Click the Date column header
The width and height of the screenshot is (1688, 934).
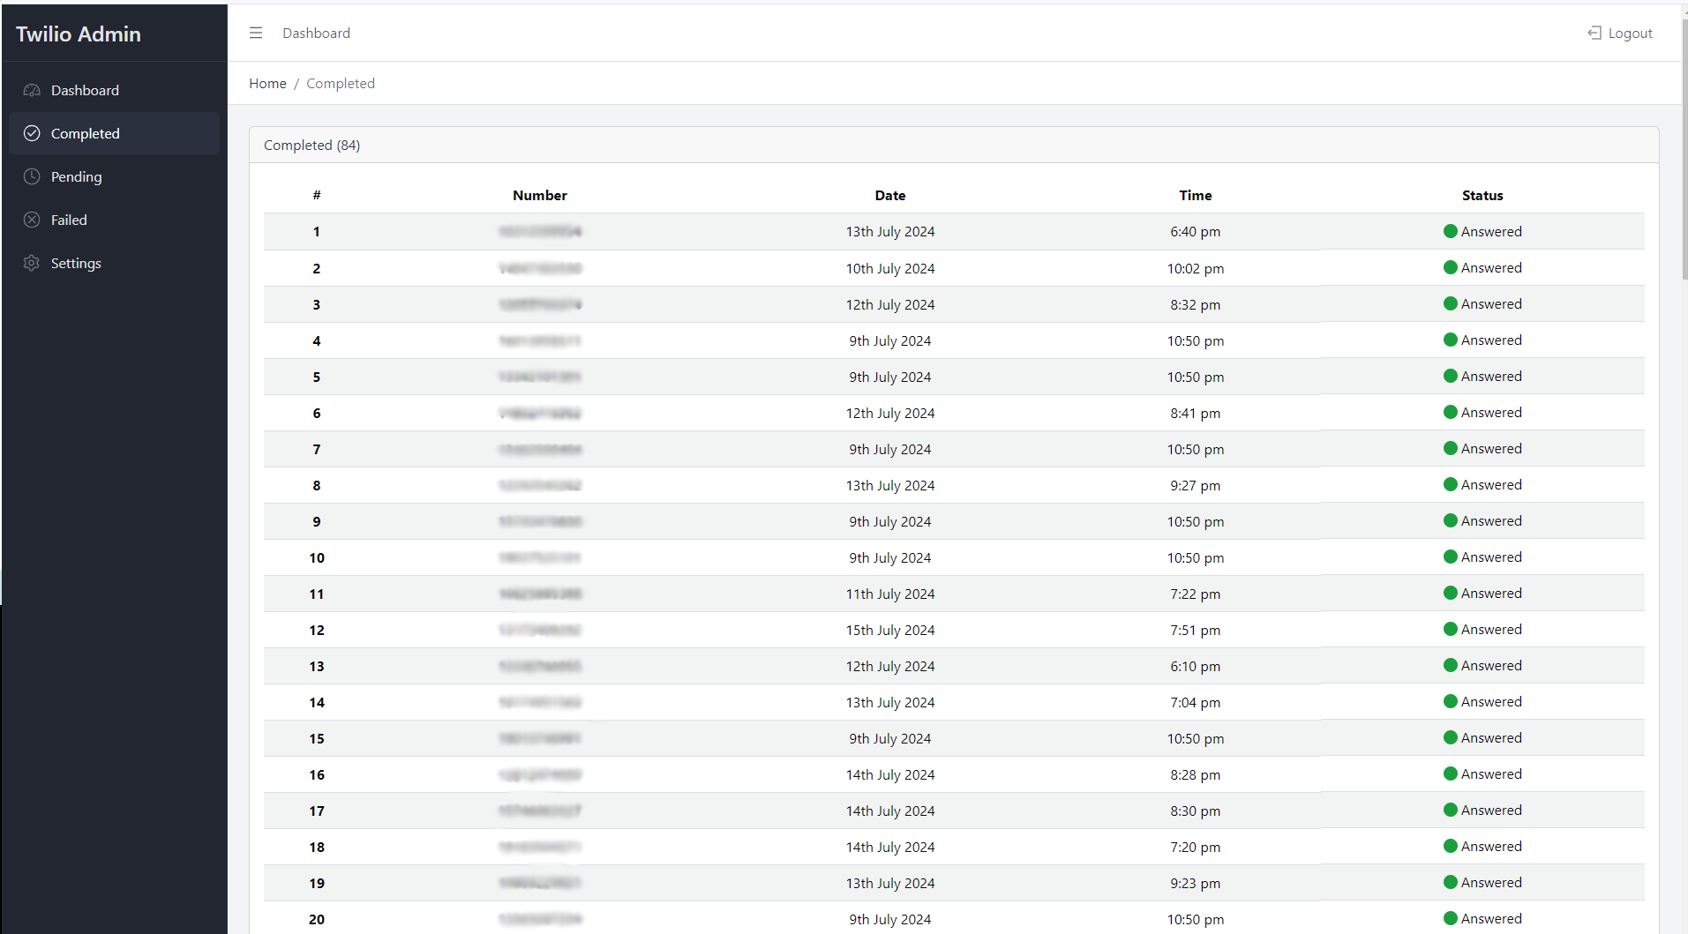pyautogui.click(x=890, y=195)
